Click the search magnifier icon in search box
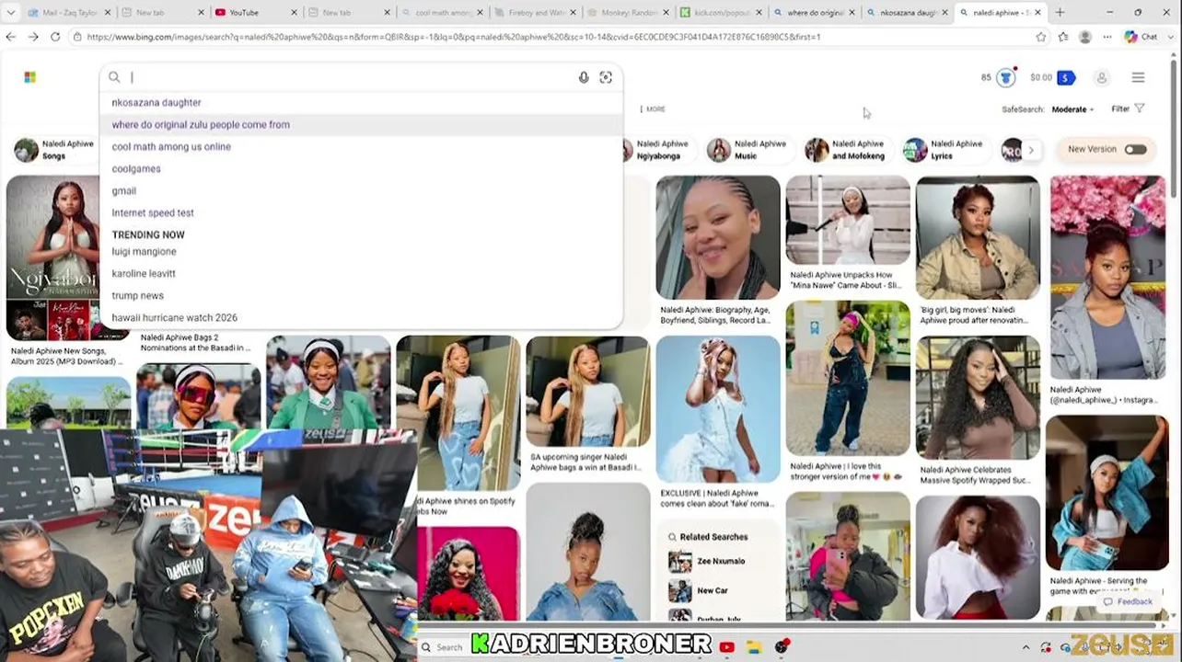 coord(114,78)
